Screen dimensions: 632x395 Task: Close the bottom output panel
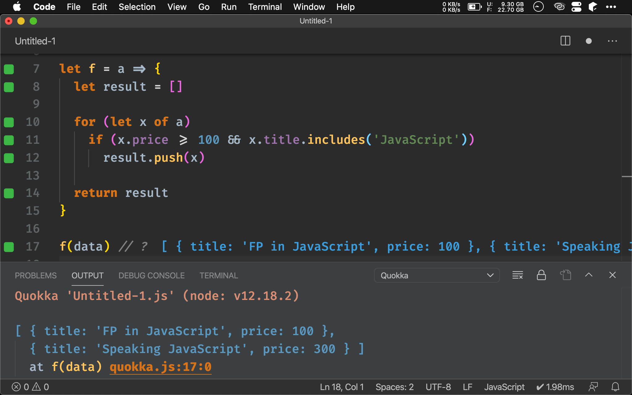point(612,275)
